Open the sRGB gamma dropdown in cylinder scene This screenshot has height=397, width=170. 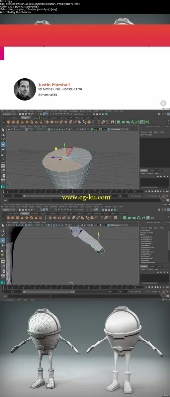click(x=119, y=129)
